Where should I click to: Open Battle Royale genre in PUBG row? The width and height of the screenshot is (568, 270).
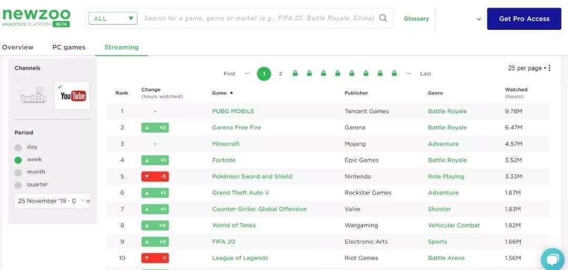pyautogui.click(x=448, y=111)
